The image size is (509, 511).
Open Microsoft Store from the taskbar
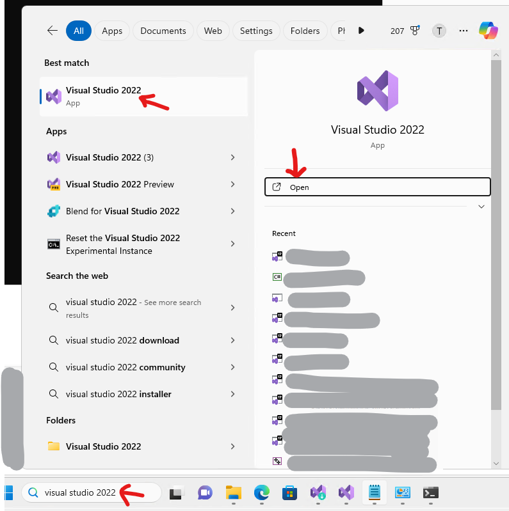[290, 492]
